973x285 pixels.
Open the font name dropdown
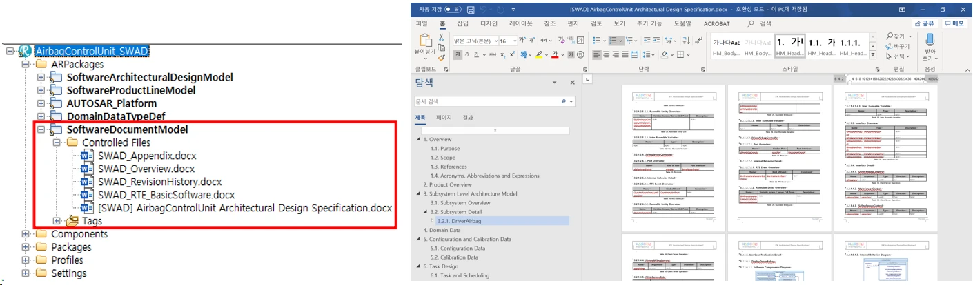496,41
